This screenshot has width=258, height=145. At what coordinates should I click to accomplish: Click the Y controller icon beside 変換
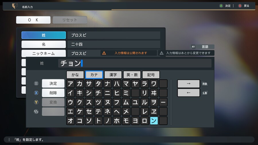[36, 102]
